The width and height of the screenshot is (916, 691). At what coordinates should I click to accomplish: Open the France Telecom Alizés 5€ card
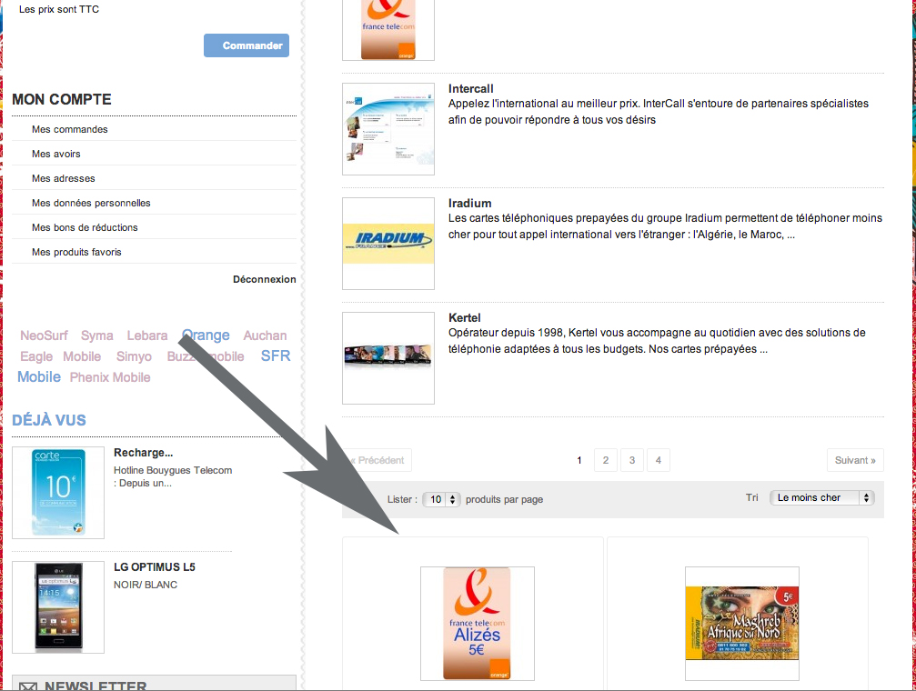[x=478, y=623]
